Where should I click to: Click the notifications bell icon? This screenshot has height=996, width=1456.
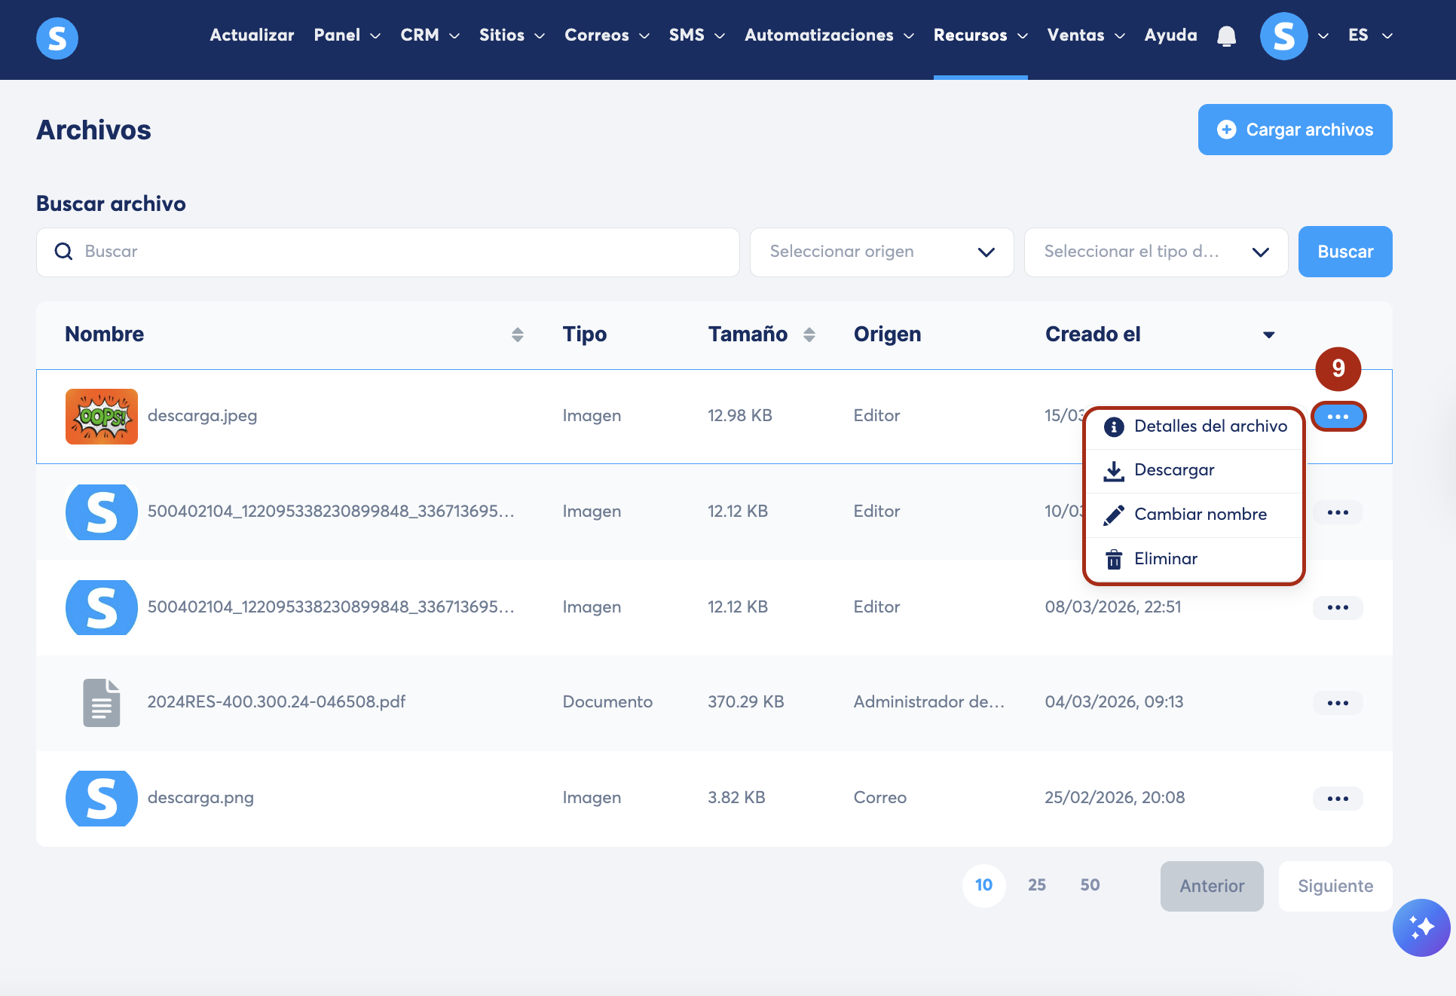(1226, 36)
